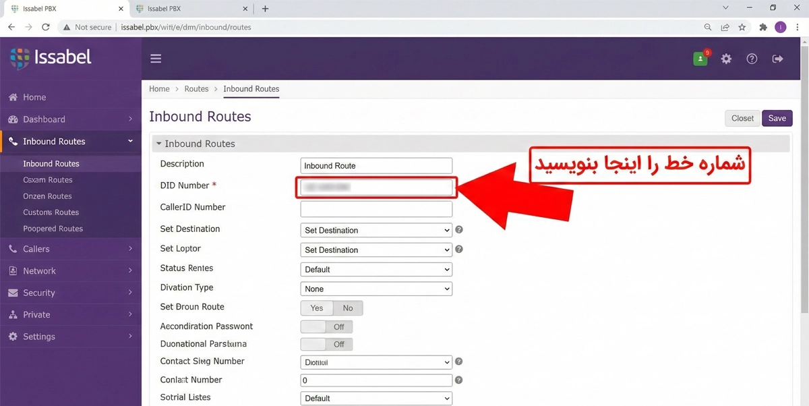This screenshot has width=809, height=406.
Task: Click the Network icon in sidebar
Action: (13, 271)
